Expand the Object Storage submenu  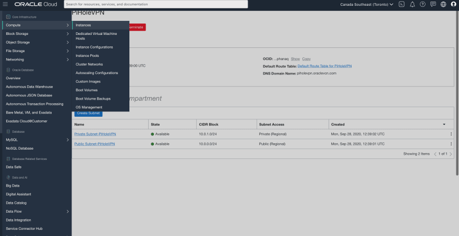(67, 42)
